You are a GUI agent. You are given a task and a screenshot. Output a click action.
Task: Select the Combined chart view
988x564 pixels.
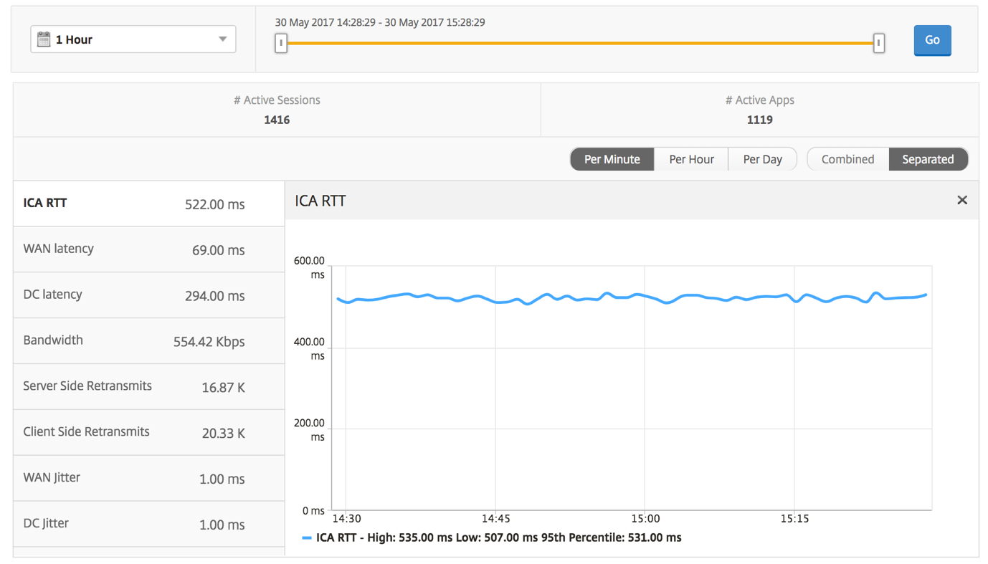(x=847, y=159)
